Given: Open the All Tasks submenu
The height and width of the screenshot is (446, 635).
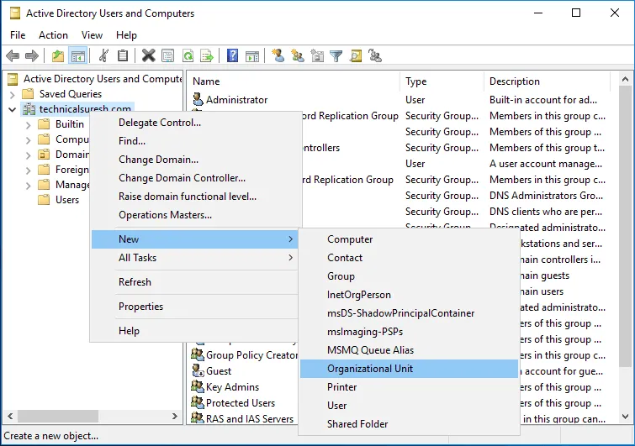Looking at the screenshot, I should tap(195, 258).
